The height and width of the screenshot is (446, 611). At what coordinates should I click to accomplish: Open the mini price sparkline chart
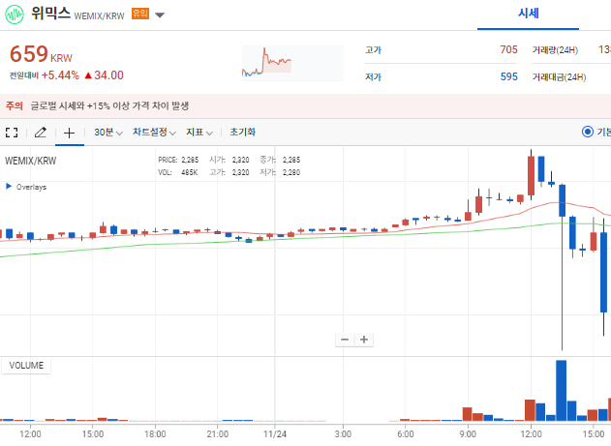[x=292, y=63]
